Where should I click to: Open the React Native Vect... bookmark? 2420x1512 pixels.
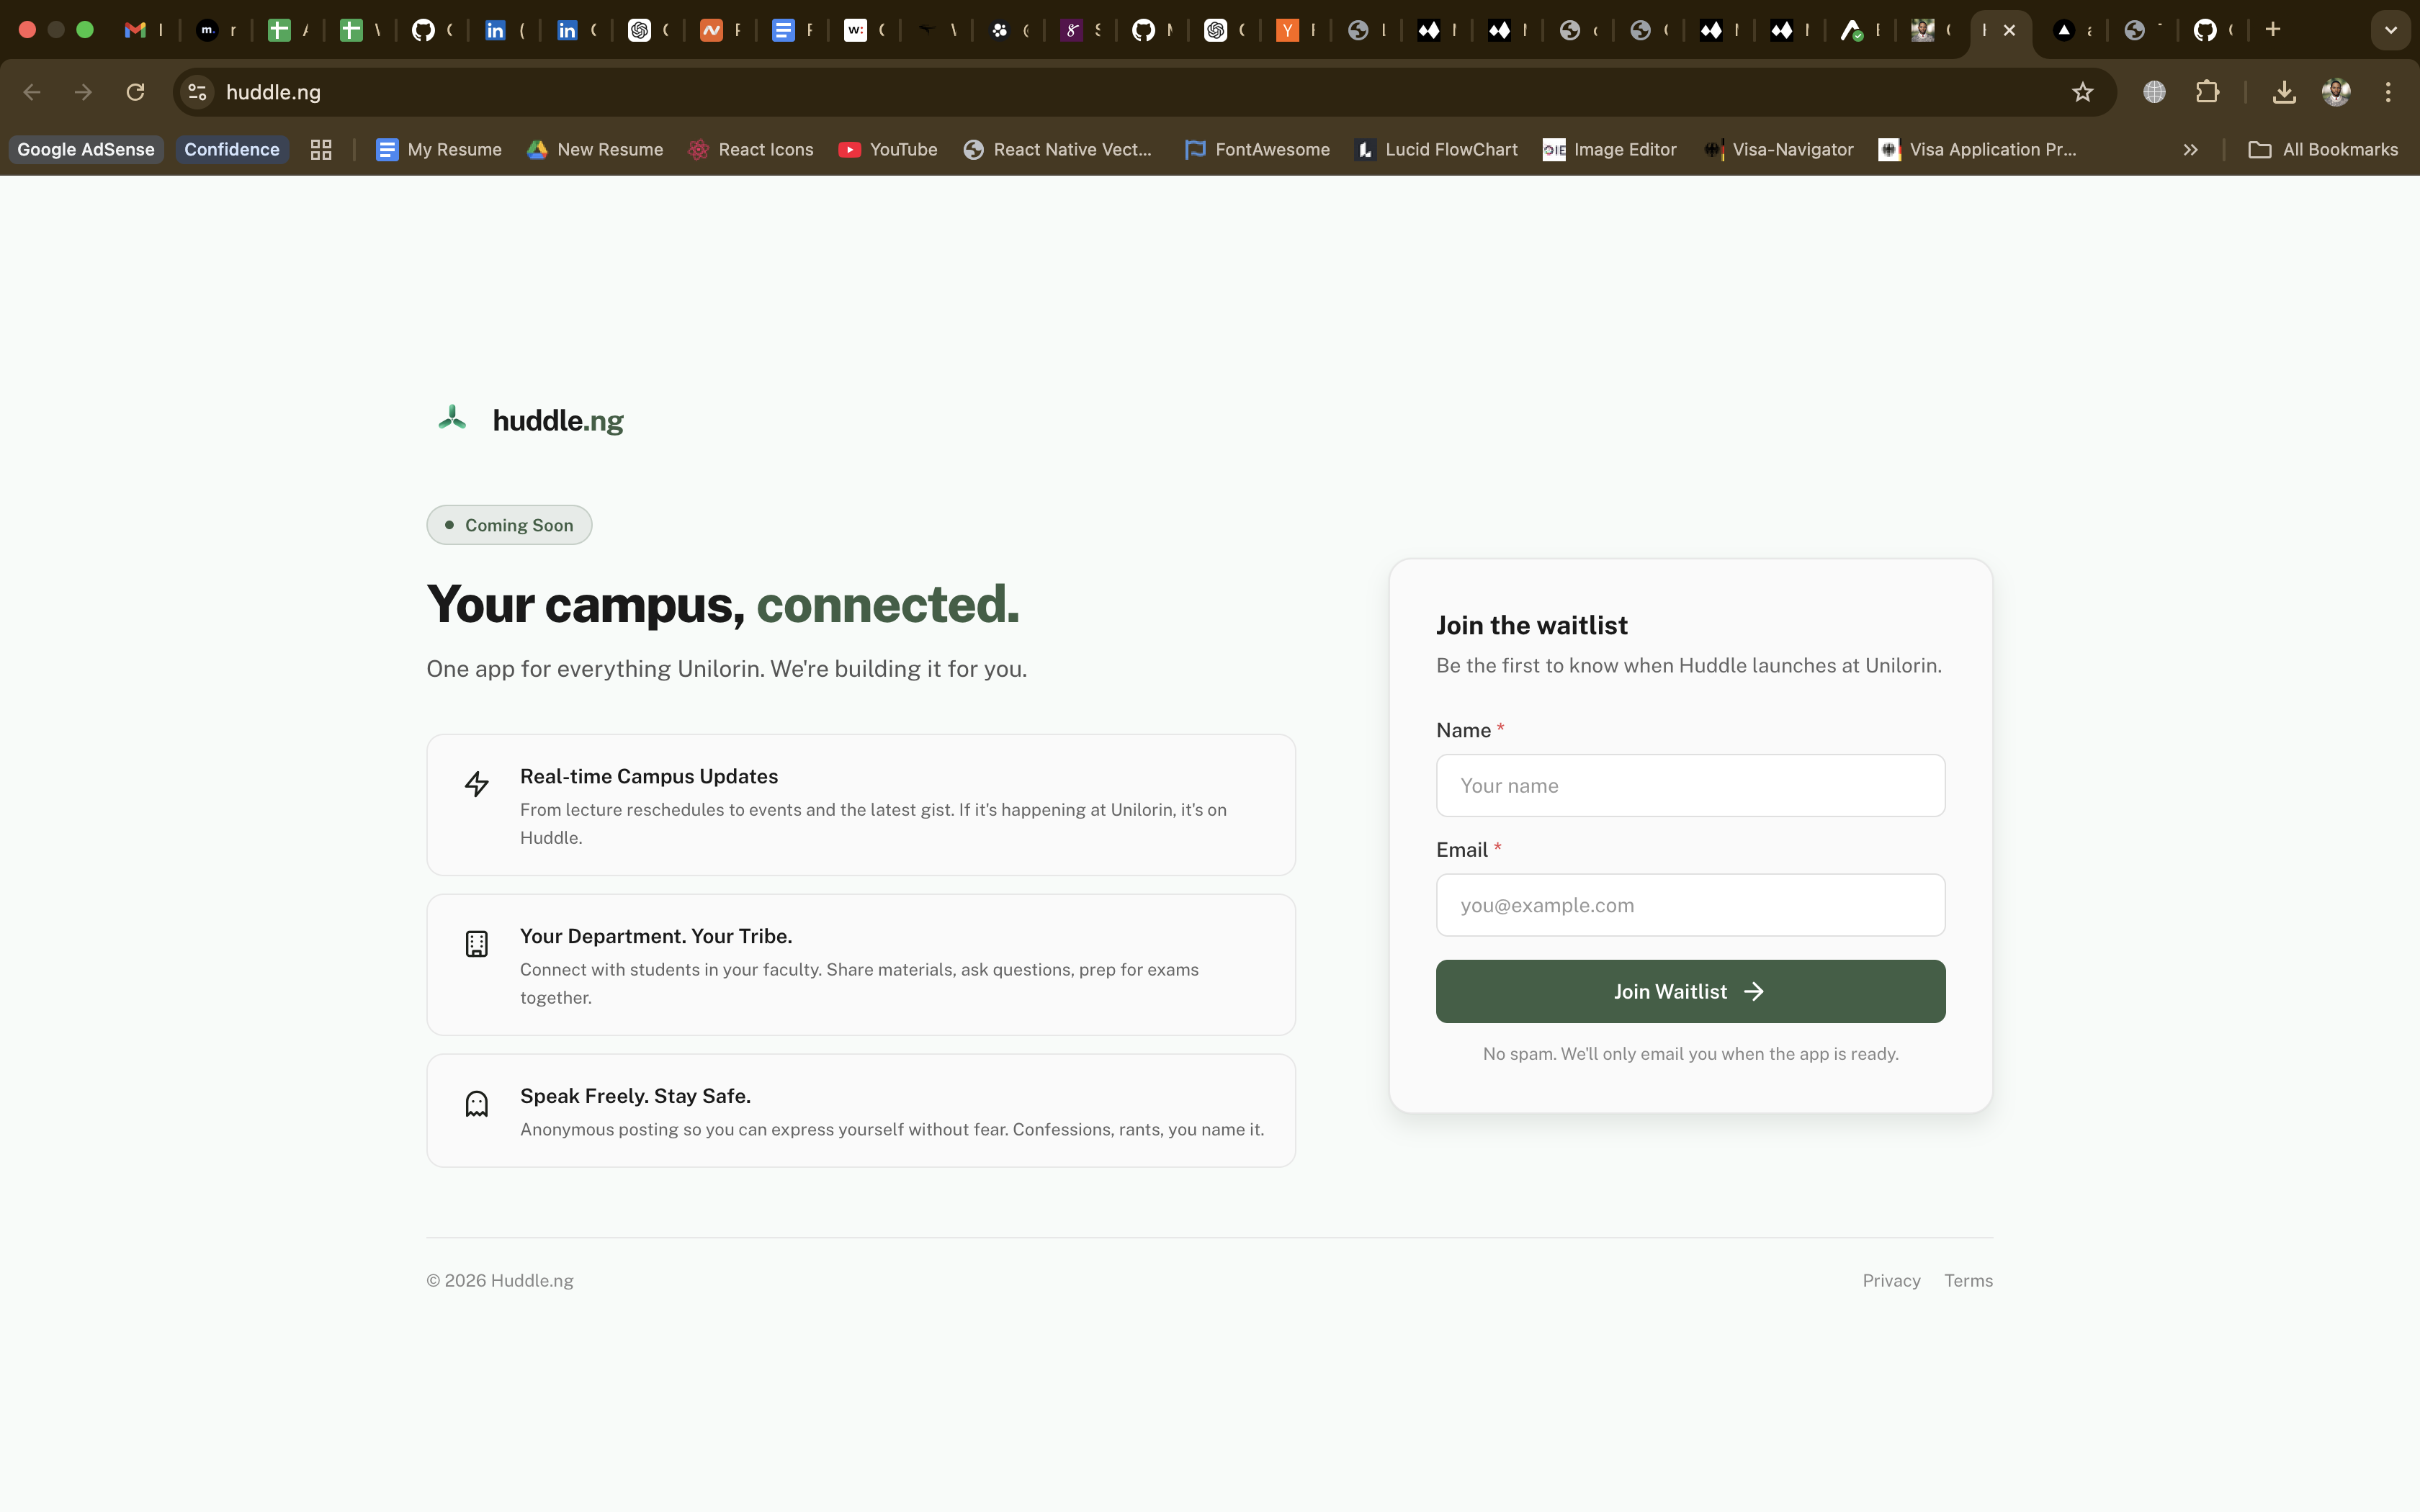coord(1057,150)
